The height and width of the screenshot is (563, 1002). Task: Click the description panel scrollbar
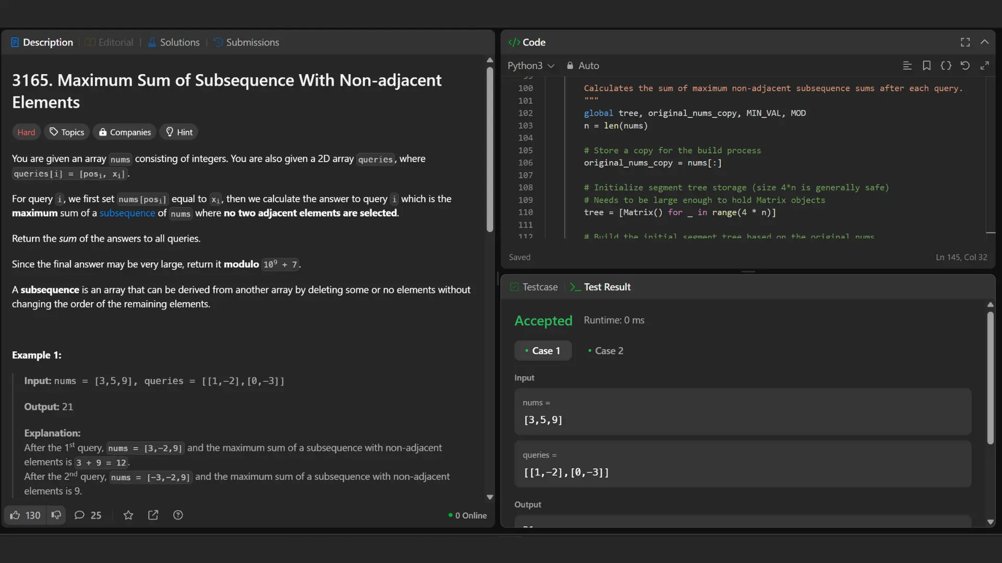[490, 150]
